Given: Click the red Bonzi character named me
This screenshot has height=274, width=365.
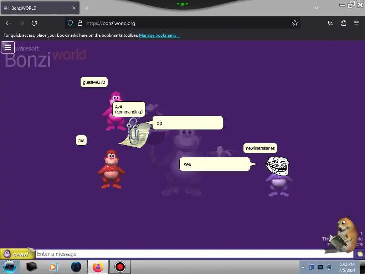Looking at the screenshot, I should tap(111, 169).
